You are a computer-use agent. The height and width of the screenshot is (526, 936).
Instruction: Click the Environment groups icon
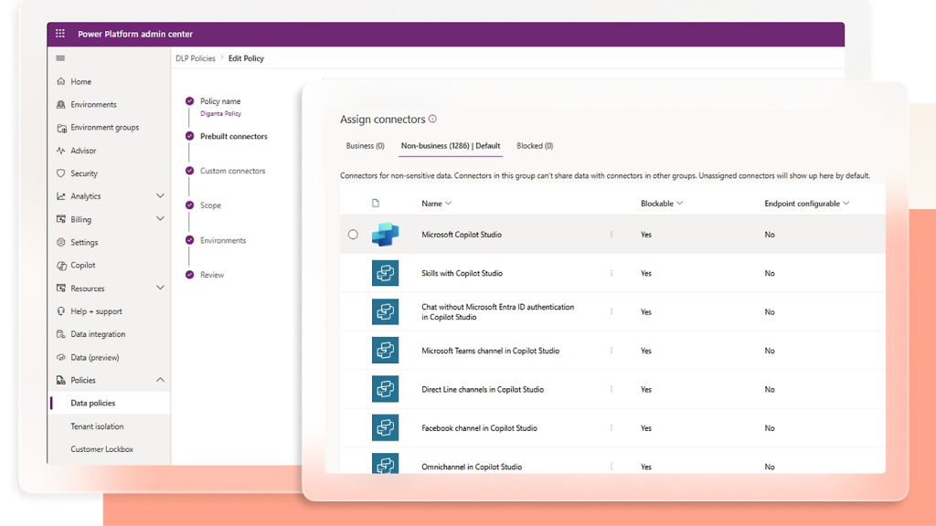coord(61,128)
